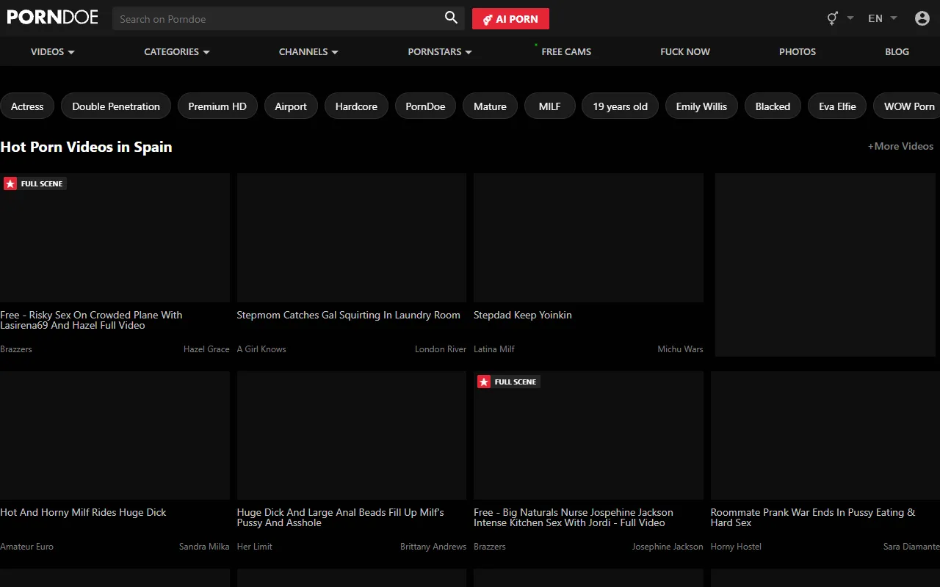Expand the Categories dropdown menu
Viewport: 940px width, 587px height.
tap(177, 51)
